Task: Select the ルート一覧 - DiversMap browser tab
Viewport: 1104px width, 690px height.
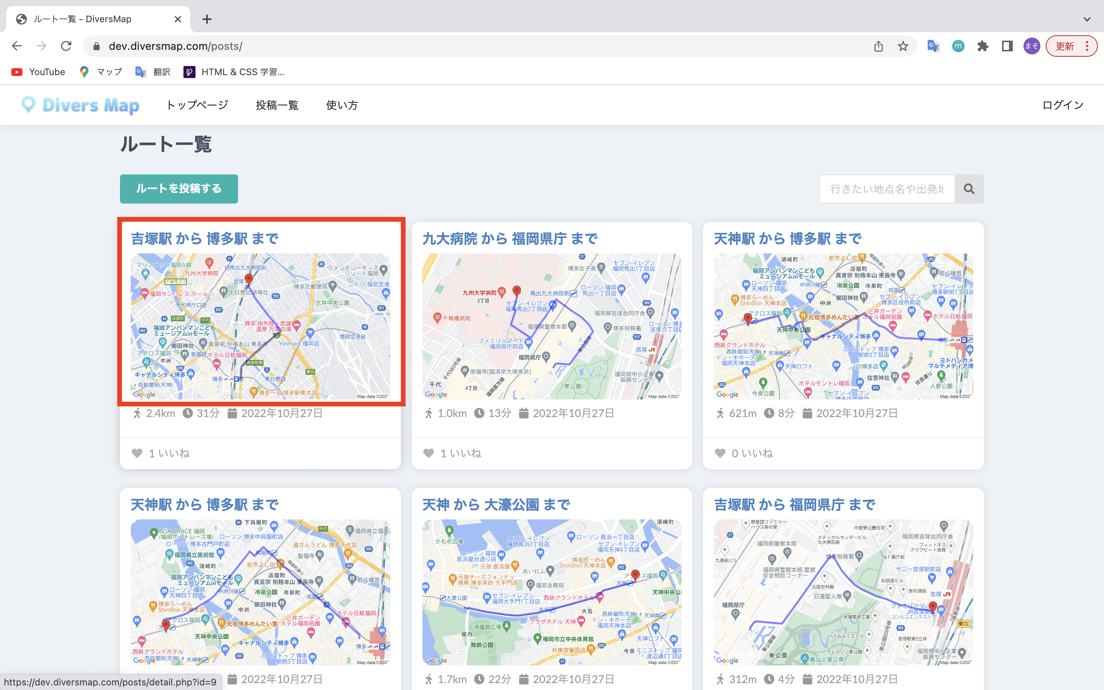Action: [82, 19]
